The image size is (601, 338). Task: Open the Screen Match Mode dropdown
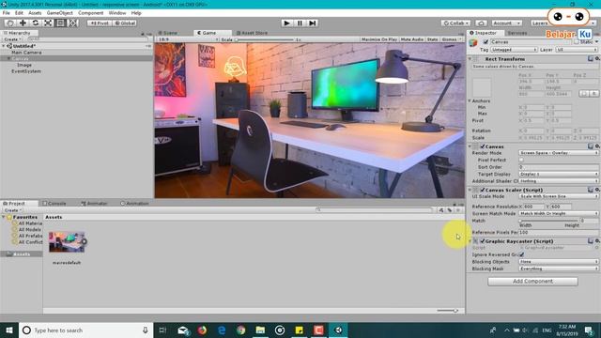pyautogui.click(x=558, y=213)
